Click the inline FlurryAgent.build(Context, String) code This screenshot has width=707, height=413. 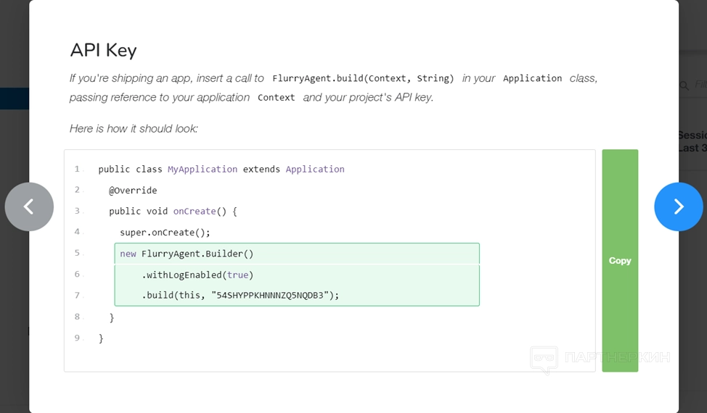click(363, 78)
